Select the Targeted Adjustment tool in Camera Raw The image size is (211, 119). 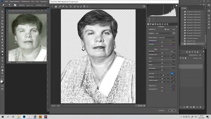[x=67, y=7]
